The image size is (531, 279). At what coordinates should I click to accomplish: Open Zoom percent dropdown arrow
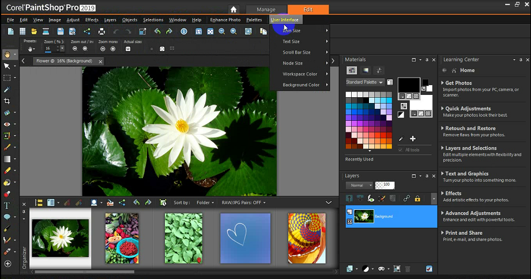click(62, 49)
